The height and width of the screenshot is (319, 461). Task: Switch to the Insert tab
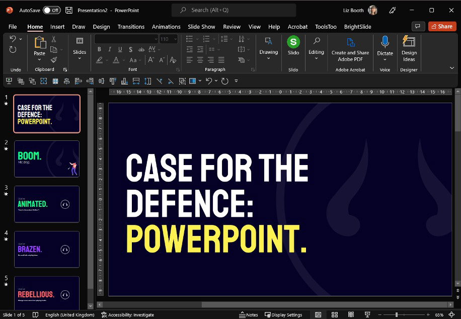[x=57, y=27]
